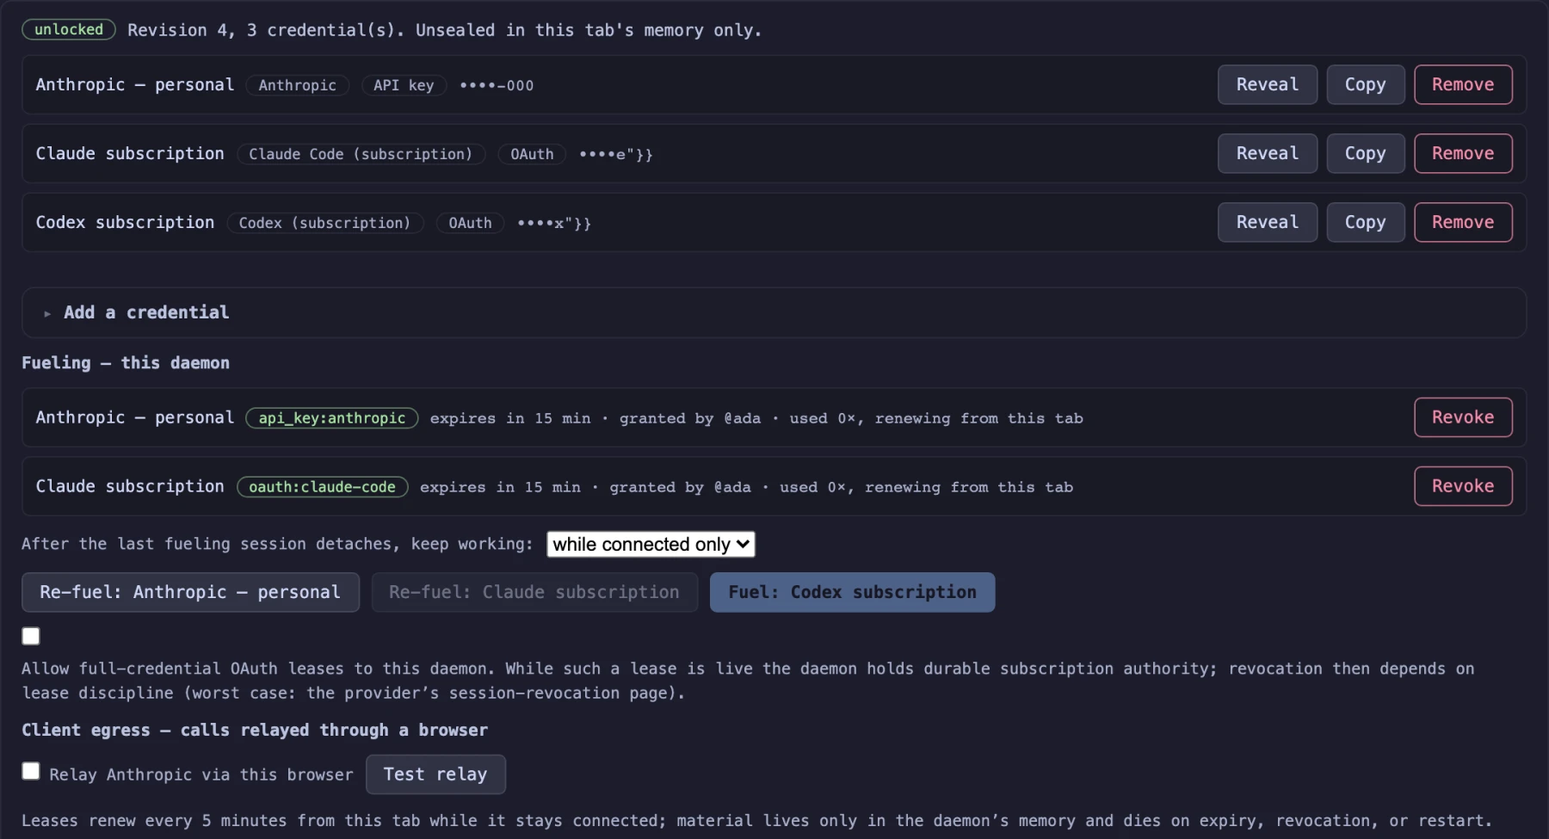Click Claude subscription lease expiry details text

(x=746, y=487)
